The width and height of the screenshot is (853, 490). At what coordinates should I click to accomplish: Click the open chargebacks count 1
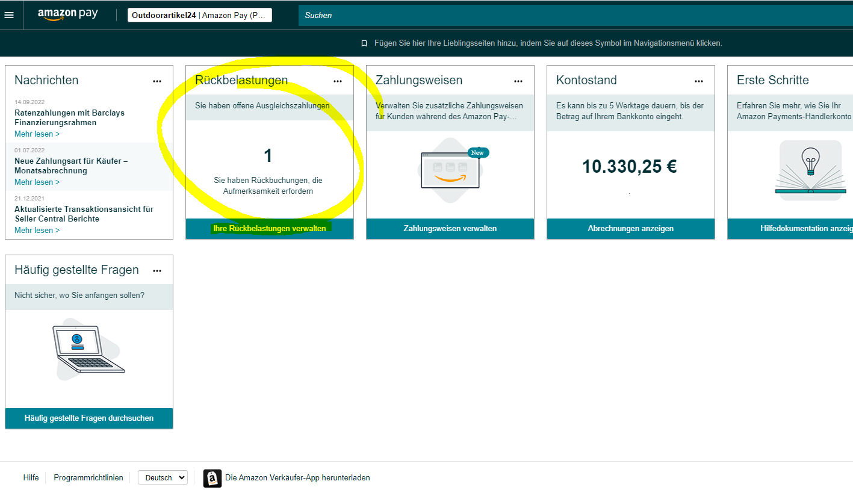click(x=268, y=156)
